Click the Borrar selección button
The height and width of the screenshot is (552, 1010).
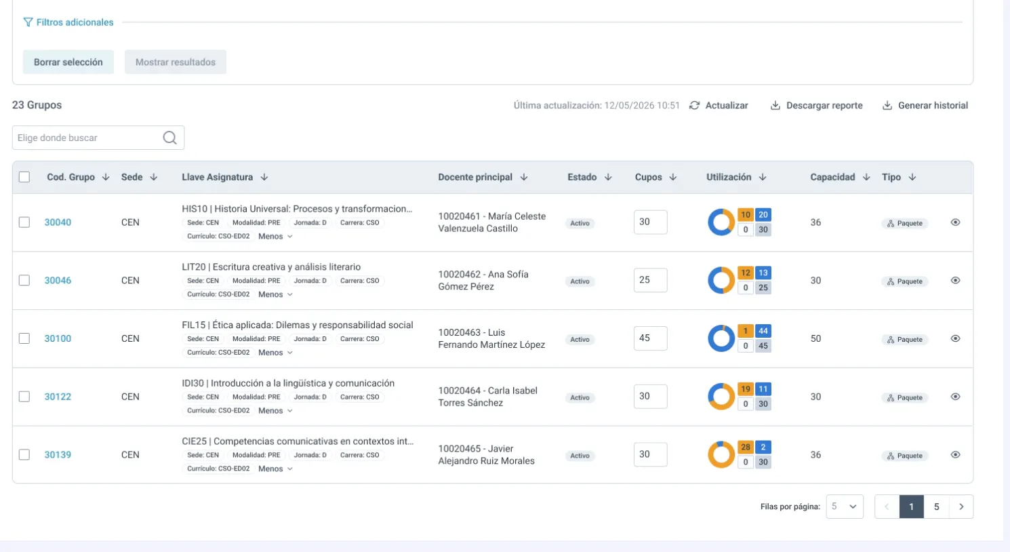click(68, 62)
